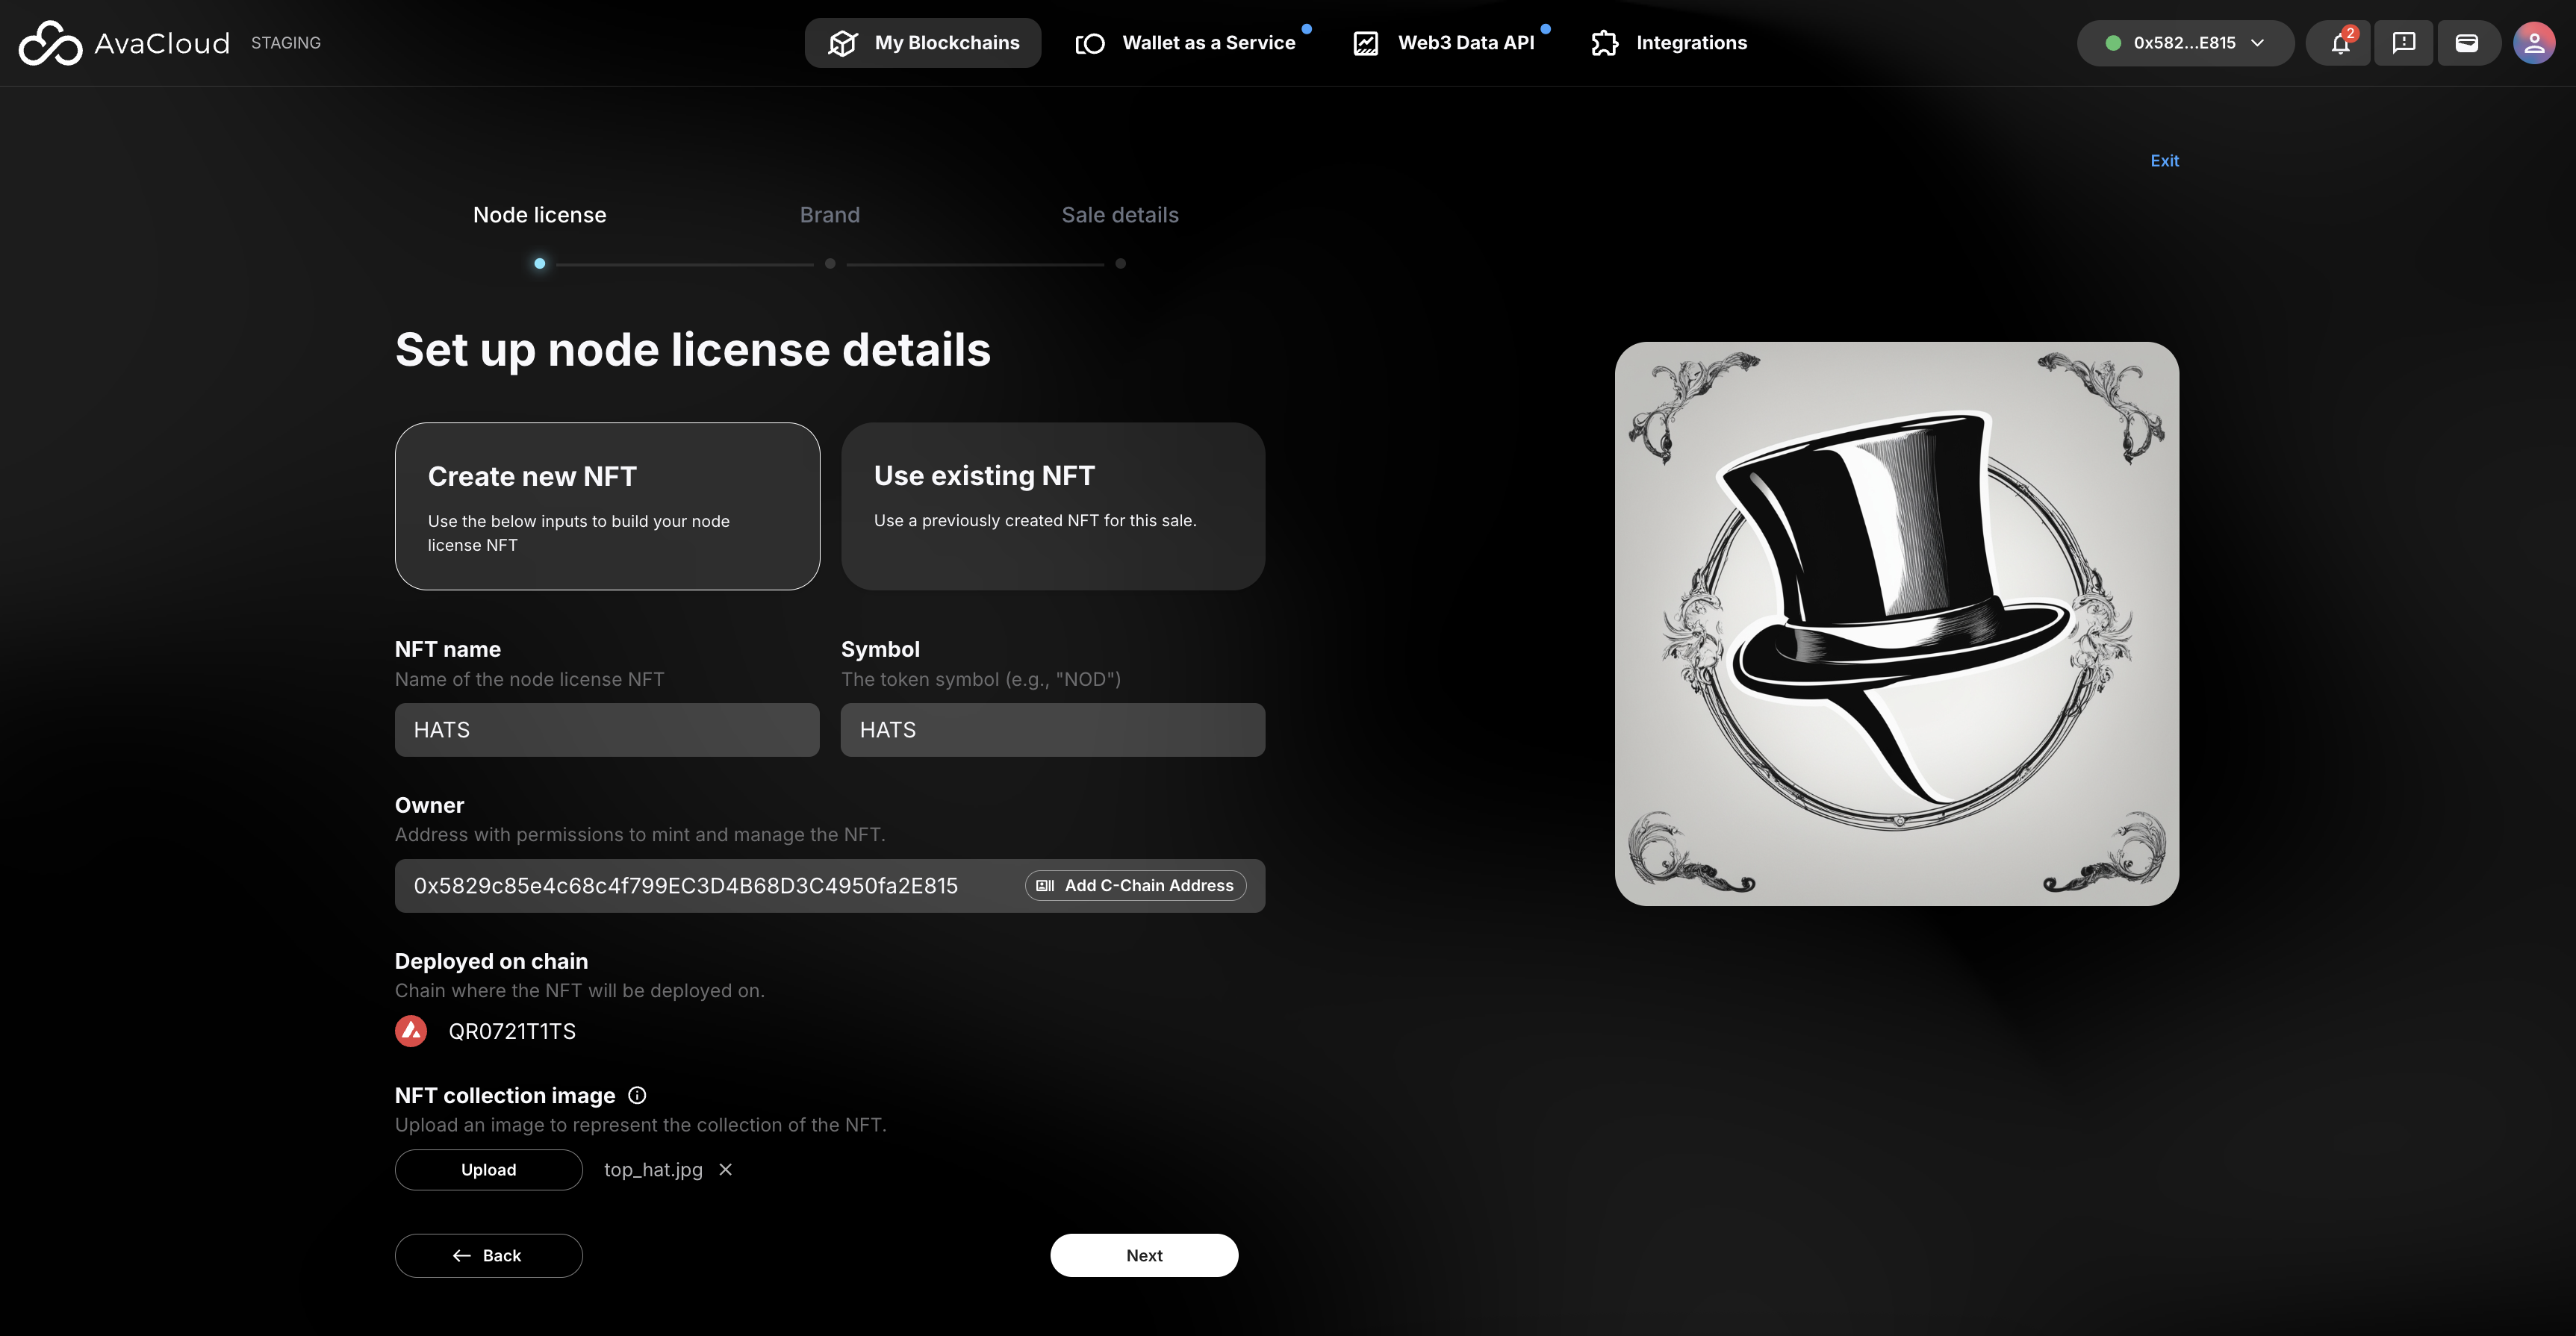The image size is (2576, 1336).
Task: Jump to the Brand step marker
Action: click(830, 263)
